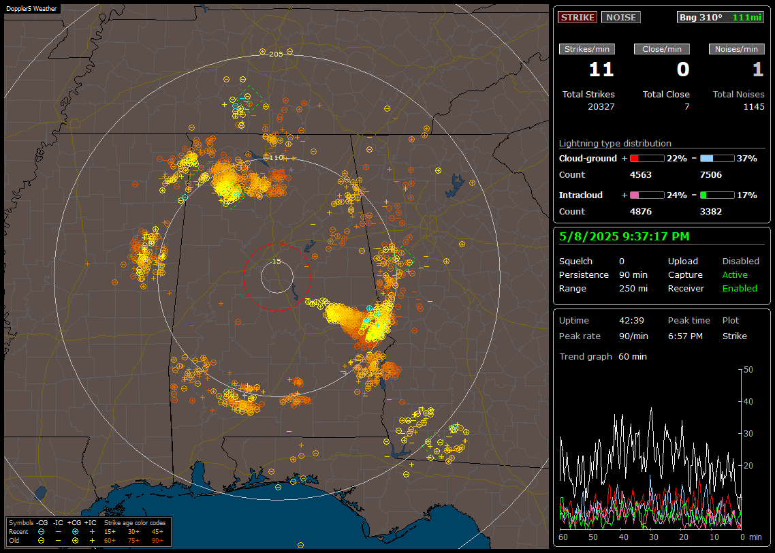Click the Range value 250 mi
The height and width of the screenshot is (553, 775).
coord(633,289)
